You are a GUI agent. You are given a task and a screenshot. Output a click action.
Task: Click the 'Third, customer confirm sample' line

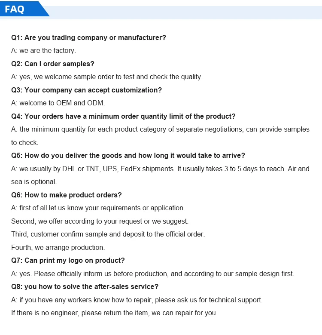point(108,234)
